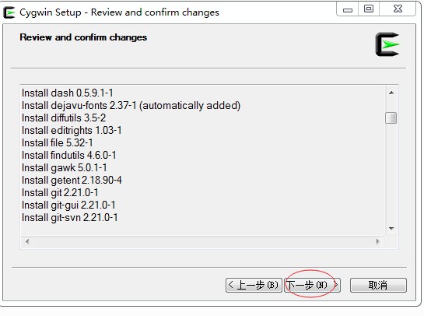
Task: Click the vertical scrollbar thumb
Action: coord(391,118)
